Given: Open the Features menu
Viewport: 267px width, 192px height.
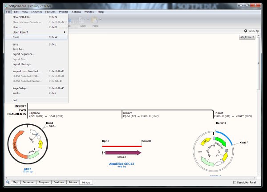Looking at the screenshot, I should pyautogui.click(x=50, y=12).
